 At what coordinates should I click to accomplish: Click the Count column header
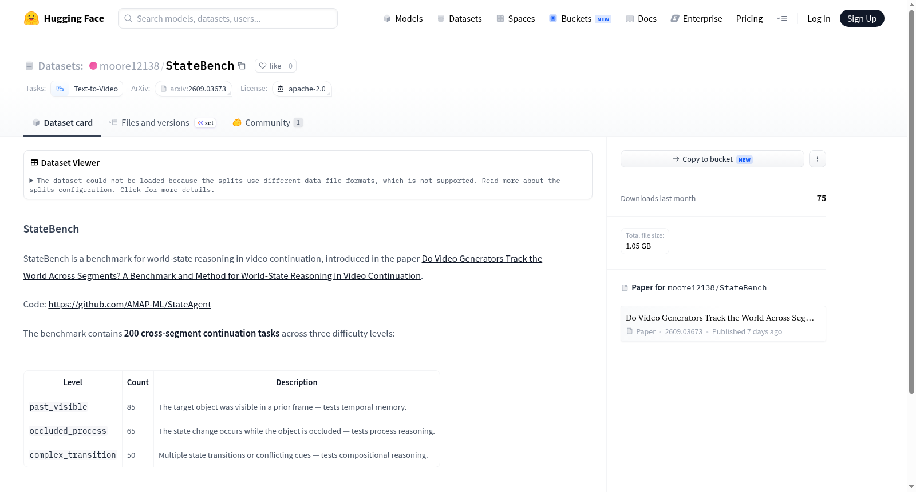tap(138, 382)
